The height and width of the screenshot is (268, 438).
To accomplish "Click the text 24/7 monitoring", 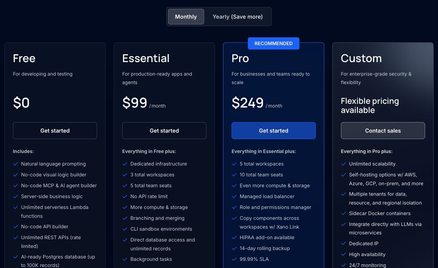I will (x=367, y=265).
